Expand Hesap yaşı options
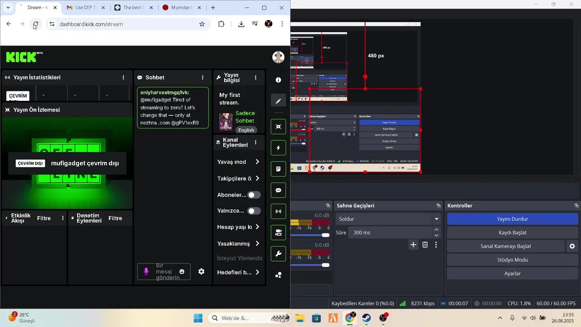The height and width of the screenshot is (327, 581). coord(238,227)
